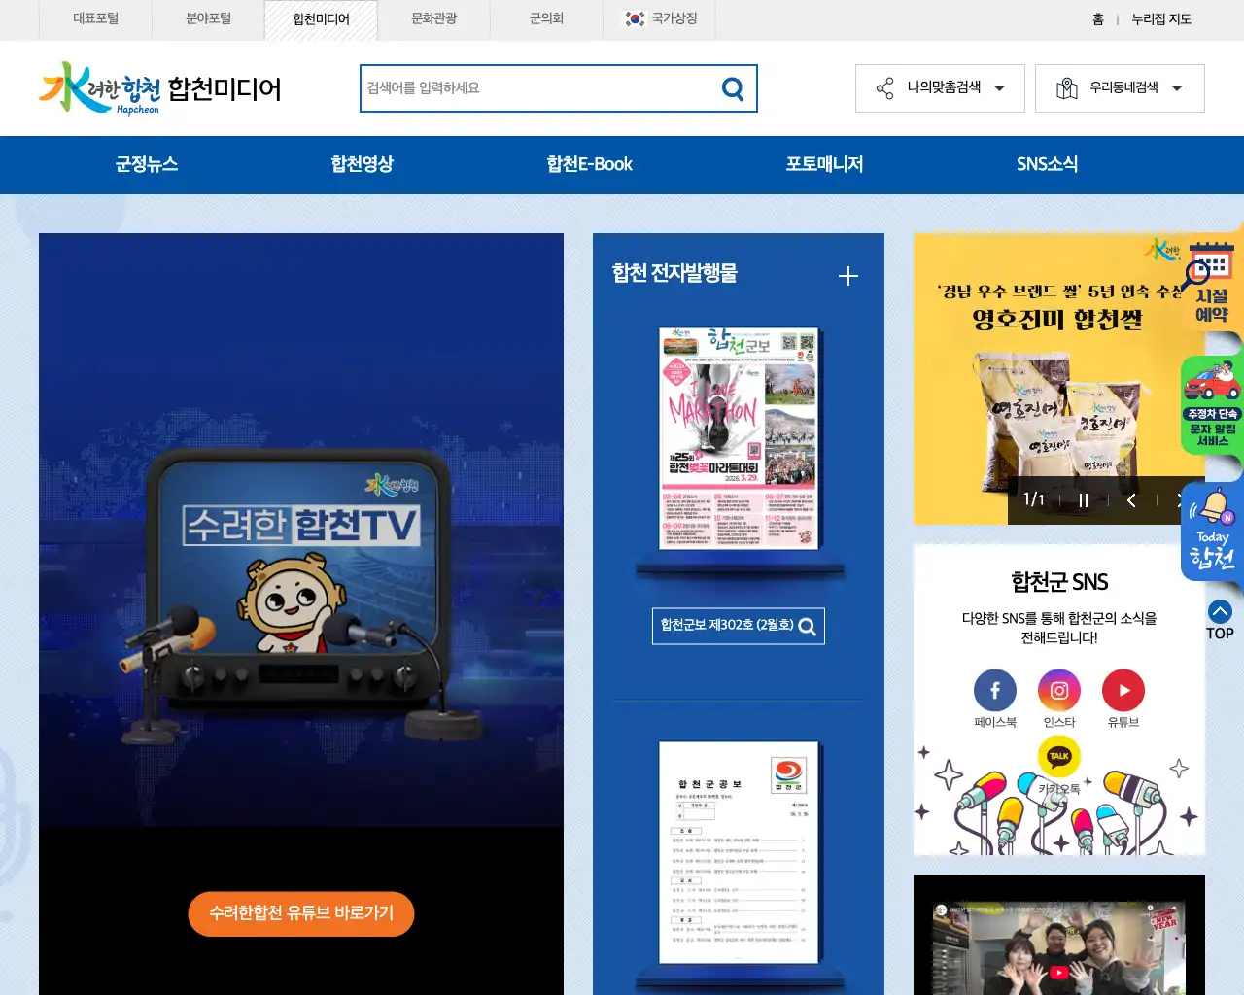The height and width of the screenshot is (995, 1244).
Task: Switch to the 문화관광 tab
Action: coord(434,18)
